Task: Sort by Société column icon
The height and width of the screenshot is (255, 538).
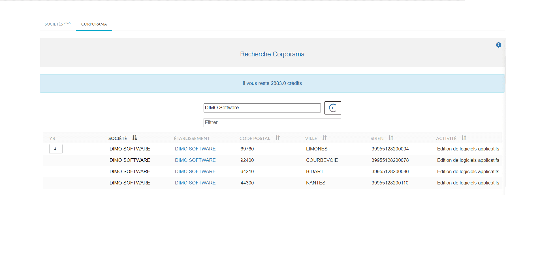Action: (x=134, y=138)
